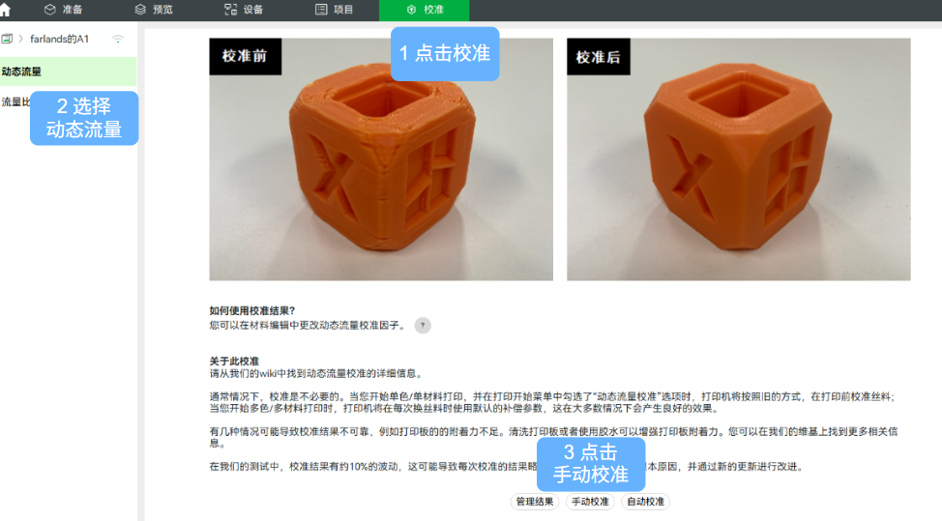Screen dimensions: 942x521
Task: Select 动态流量 in the sidebar
Action: [22, 72]
